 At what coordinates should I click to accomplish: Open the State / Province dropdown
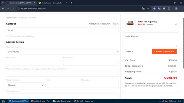tap(25, 85)
